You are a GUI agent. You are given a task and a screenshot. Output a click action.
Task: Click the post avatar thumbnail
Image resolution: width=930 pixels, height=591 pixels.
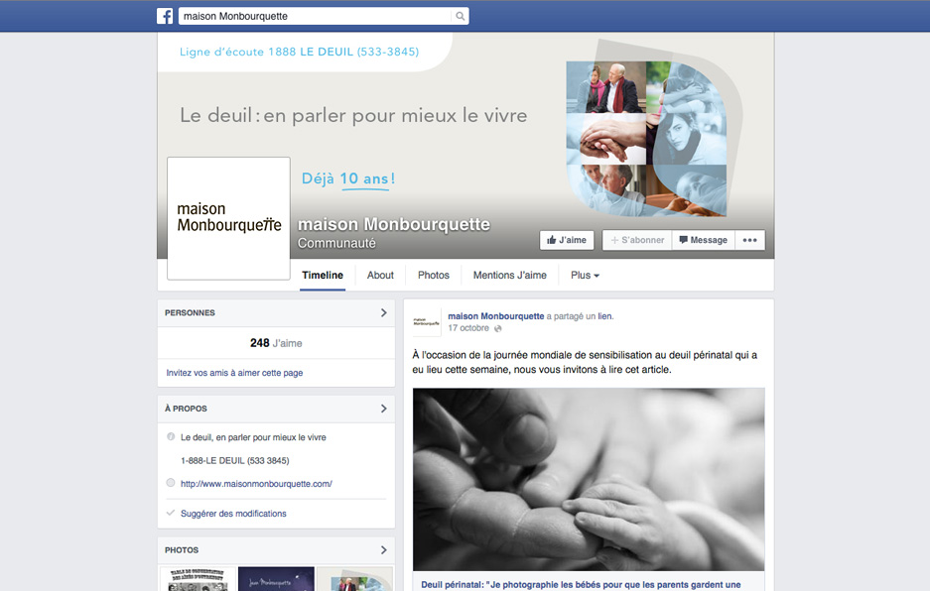[x=427, y=322]
